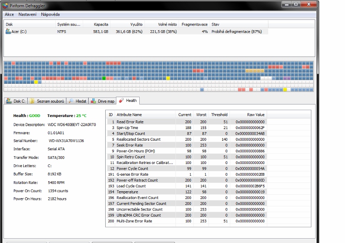Select the Start/Stop Count row

[187, 133]
